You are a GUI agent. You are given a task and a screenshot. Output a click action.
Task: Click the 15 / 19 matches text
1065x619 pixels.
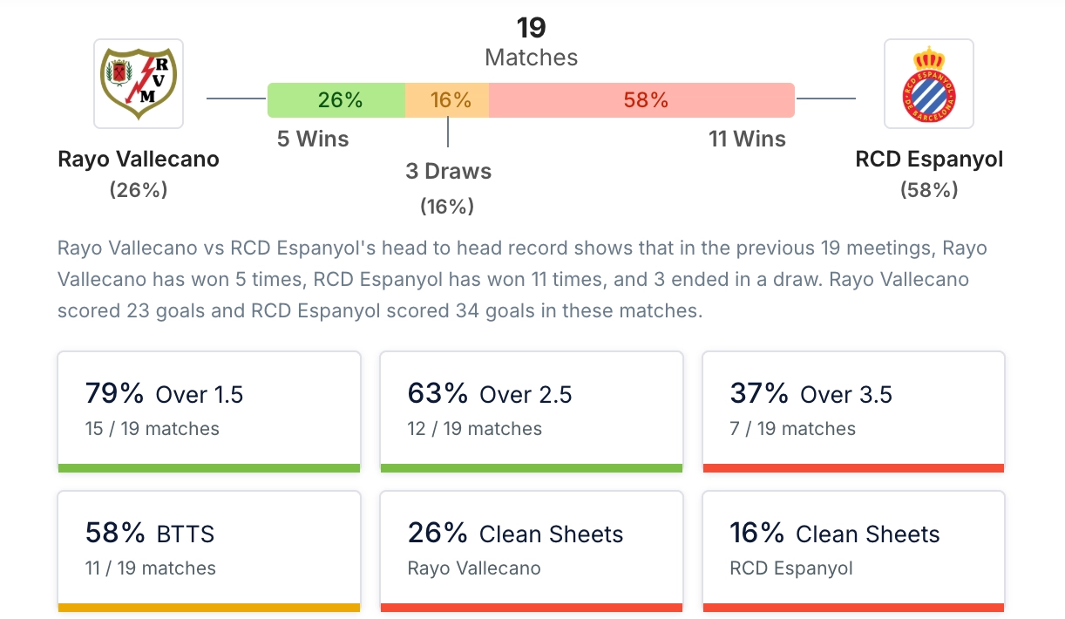point(153,429)
